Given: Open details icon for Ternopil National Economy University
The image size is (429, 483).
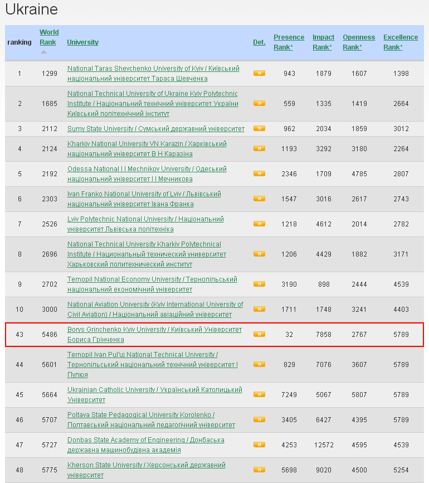Looking at the screenshot, I should pyautogui.click(x=259, y=284).
